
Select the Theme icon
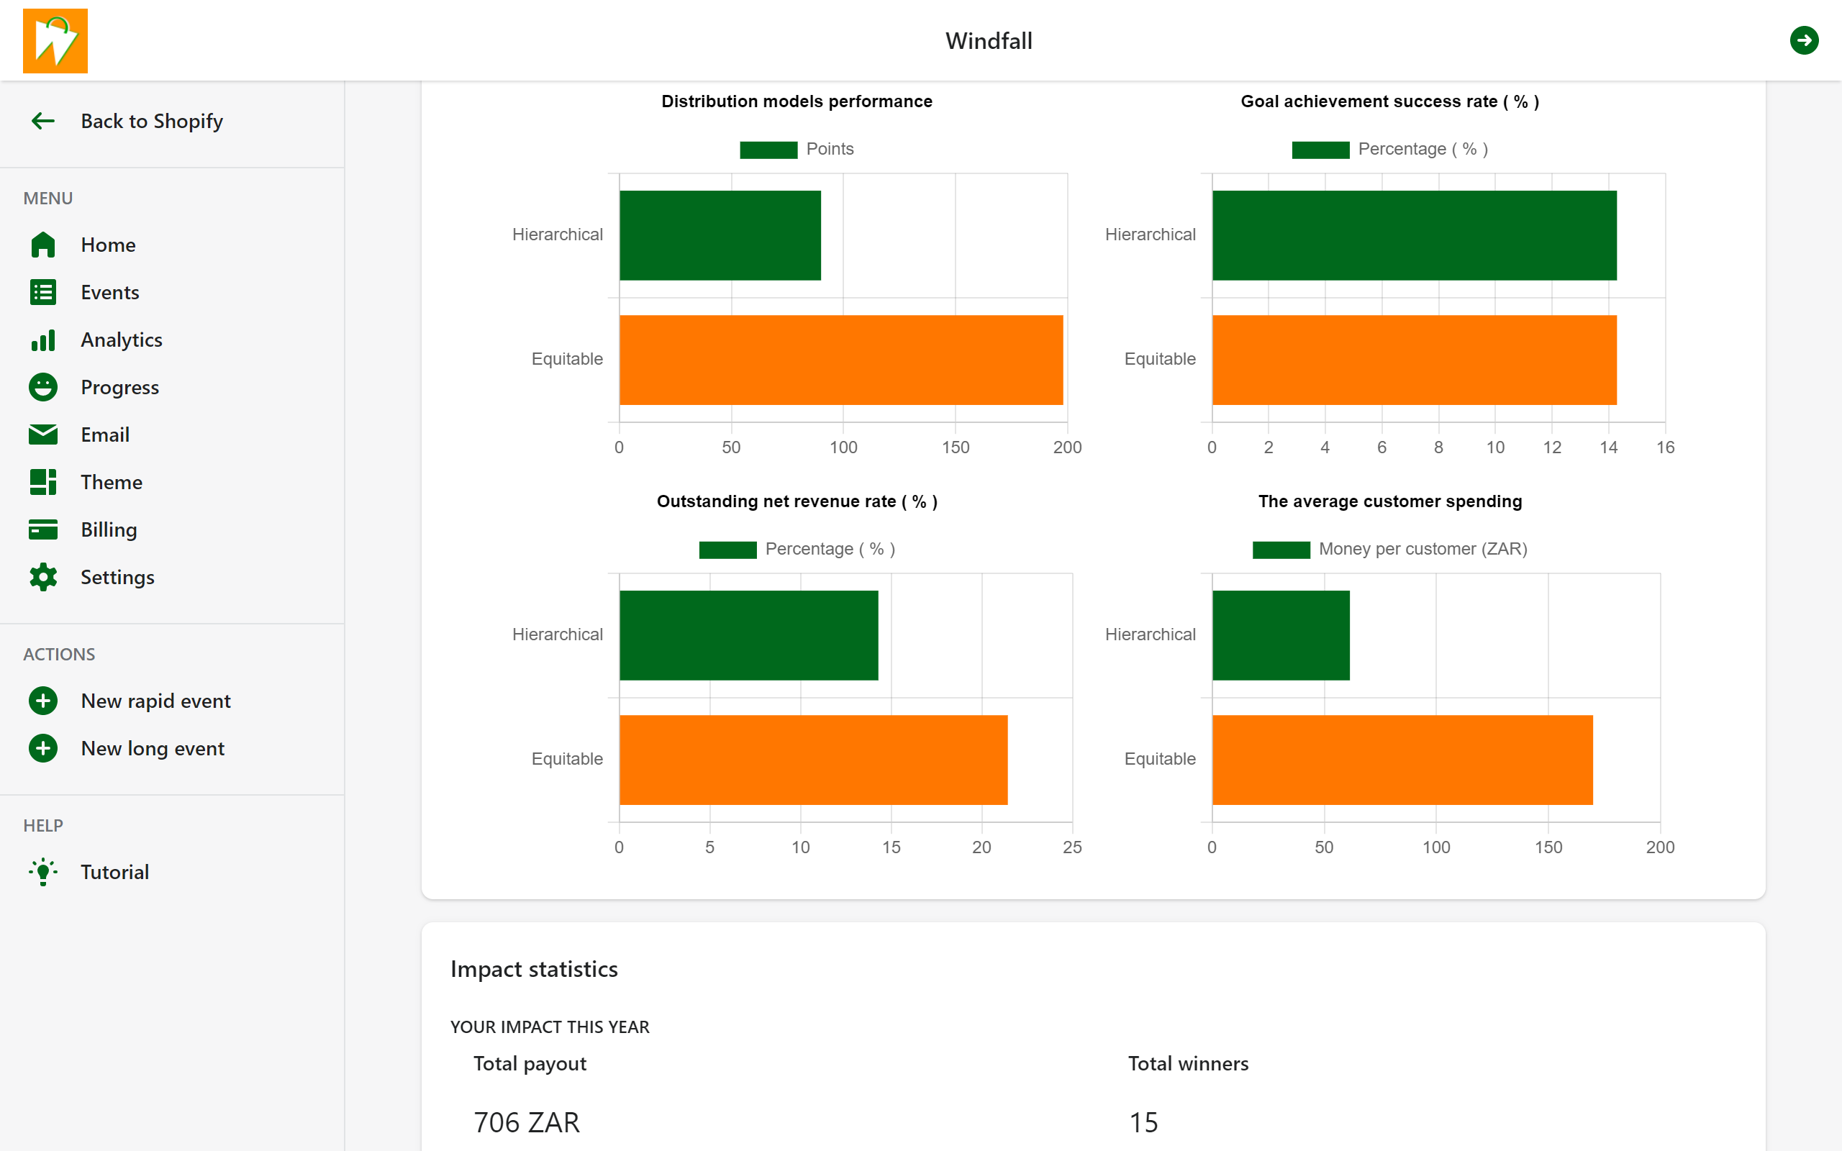point(43,482)
